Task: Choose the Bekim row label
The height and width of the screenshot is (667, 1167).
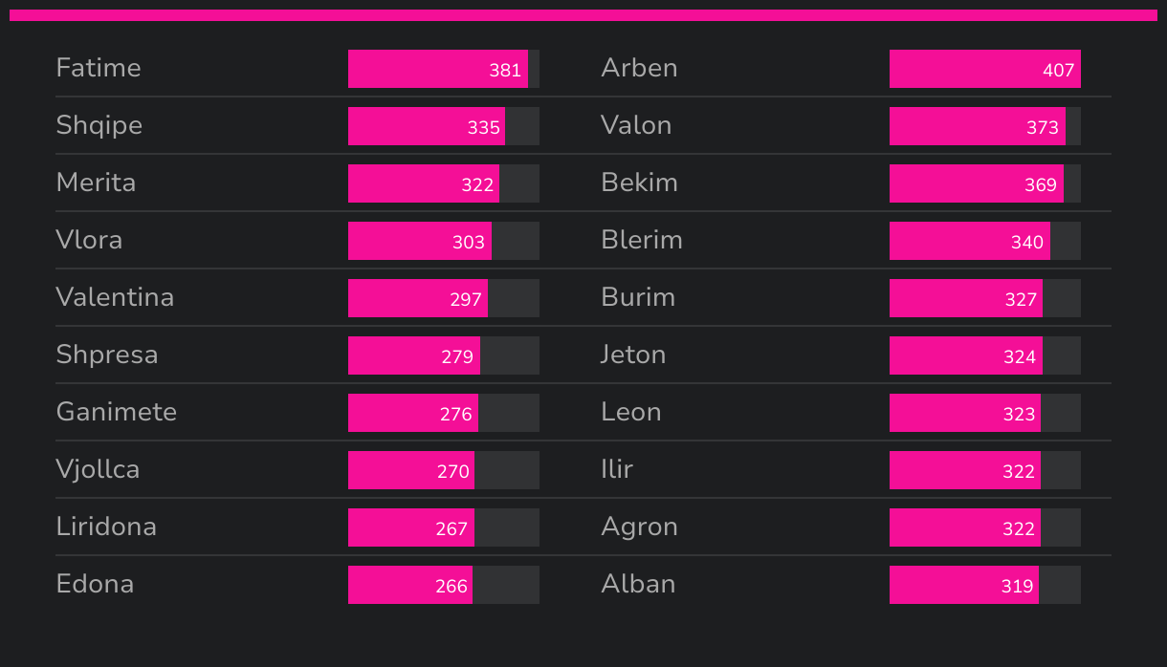Action: 639,183
